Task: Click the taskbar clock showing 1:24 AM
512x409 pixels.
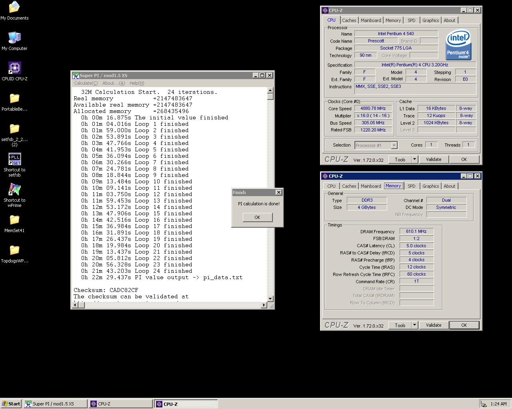Action: [498, 404]
